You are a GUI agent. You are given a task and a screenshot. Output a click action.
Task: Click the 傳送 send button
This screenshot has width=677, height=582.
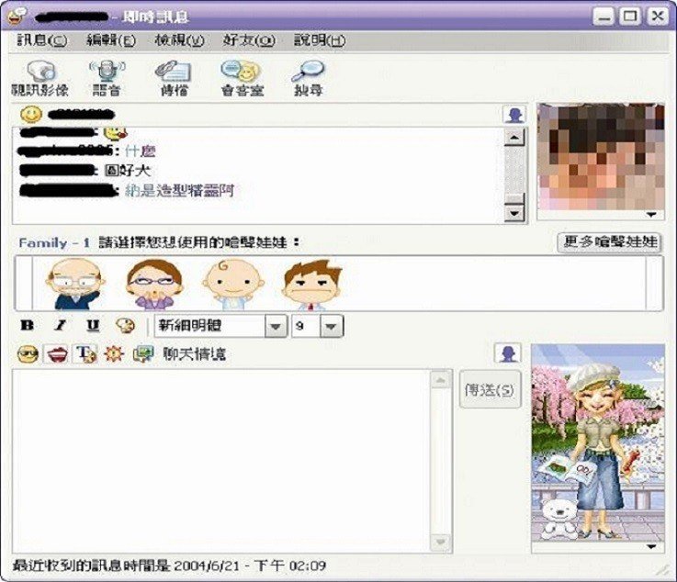pos(490,389)
